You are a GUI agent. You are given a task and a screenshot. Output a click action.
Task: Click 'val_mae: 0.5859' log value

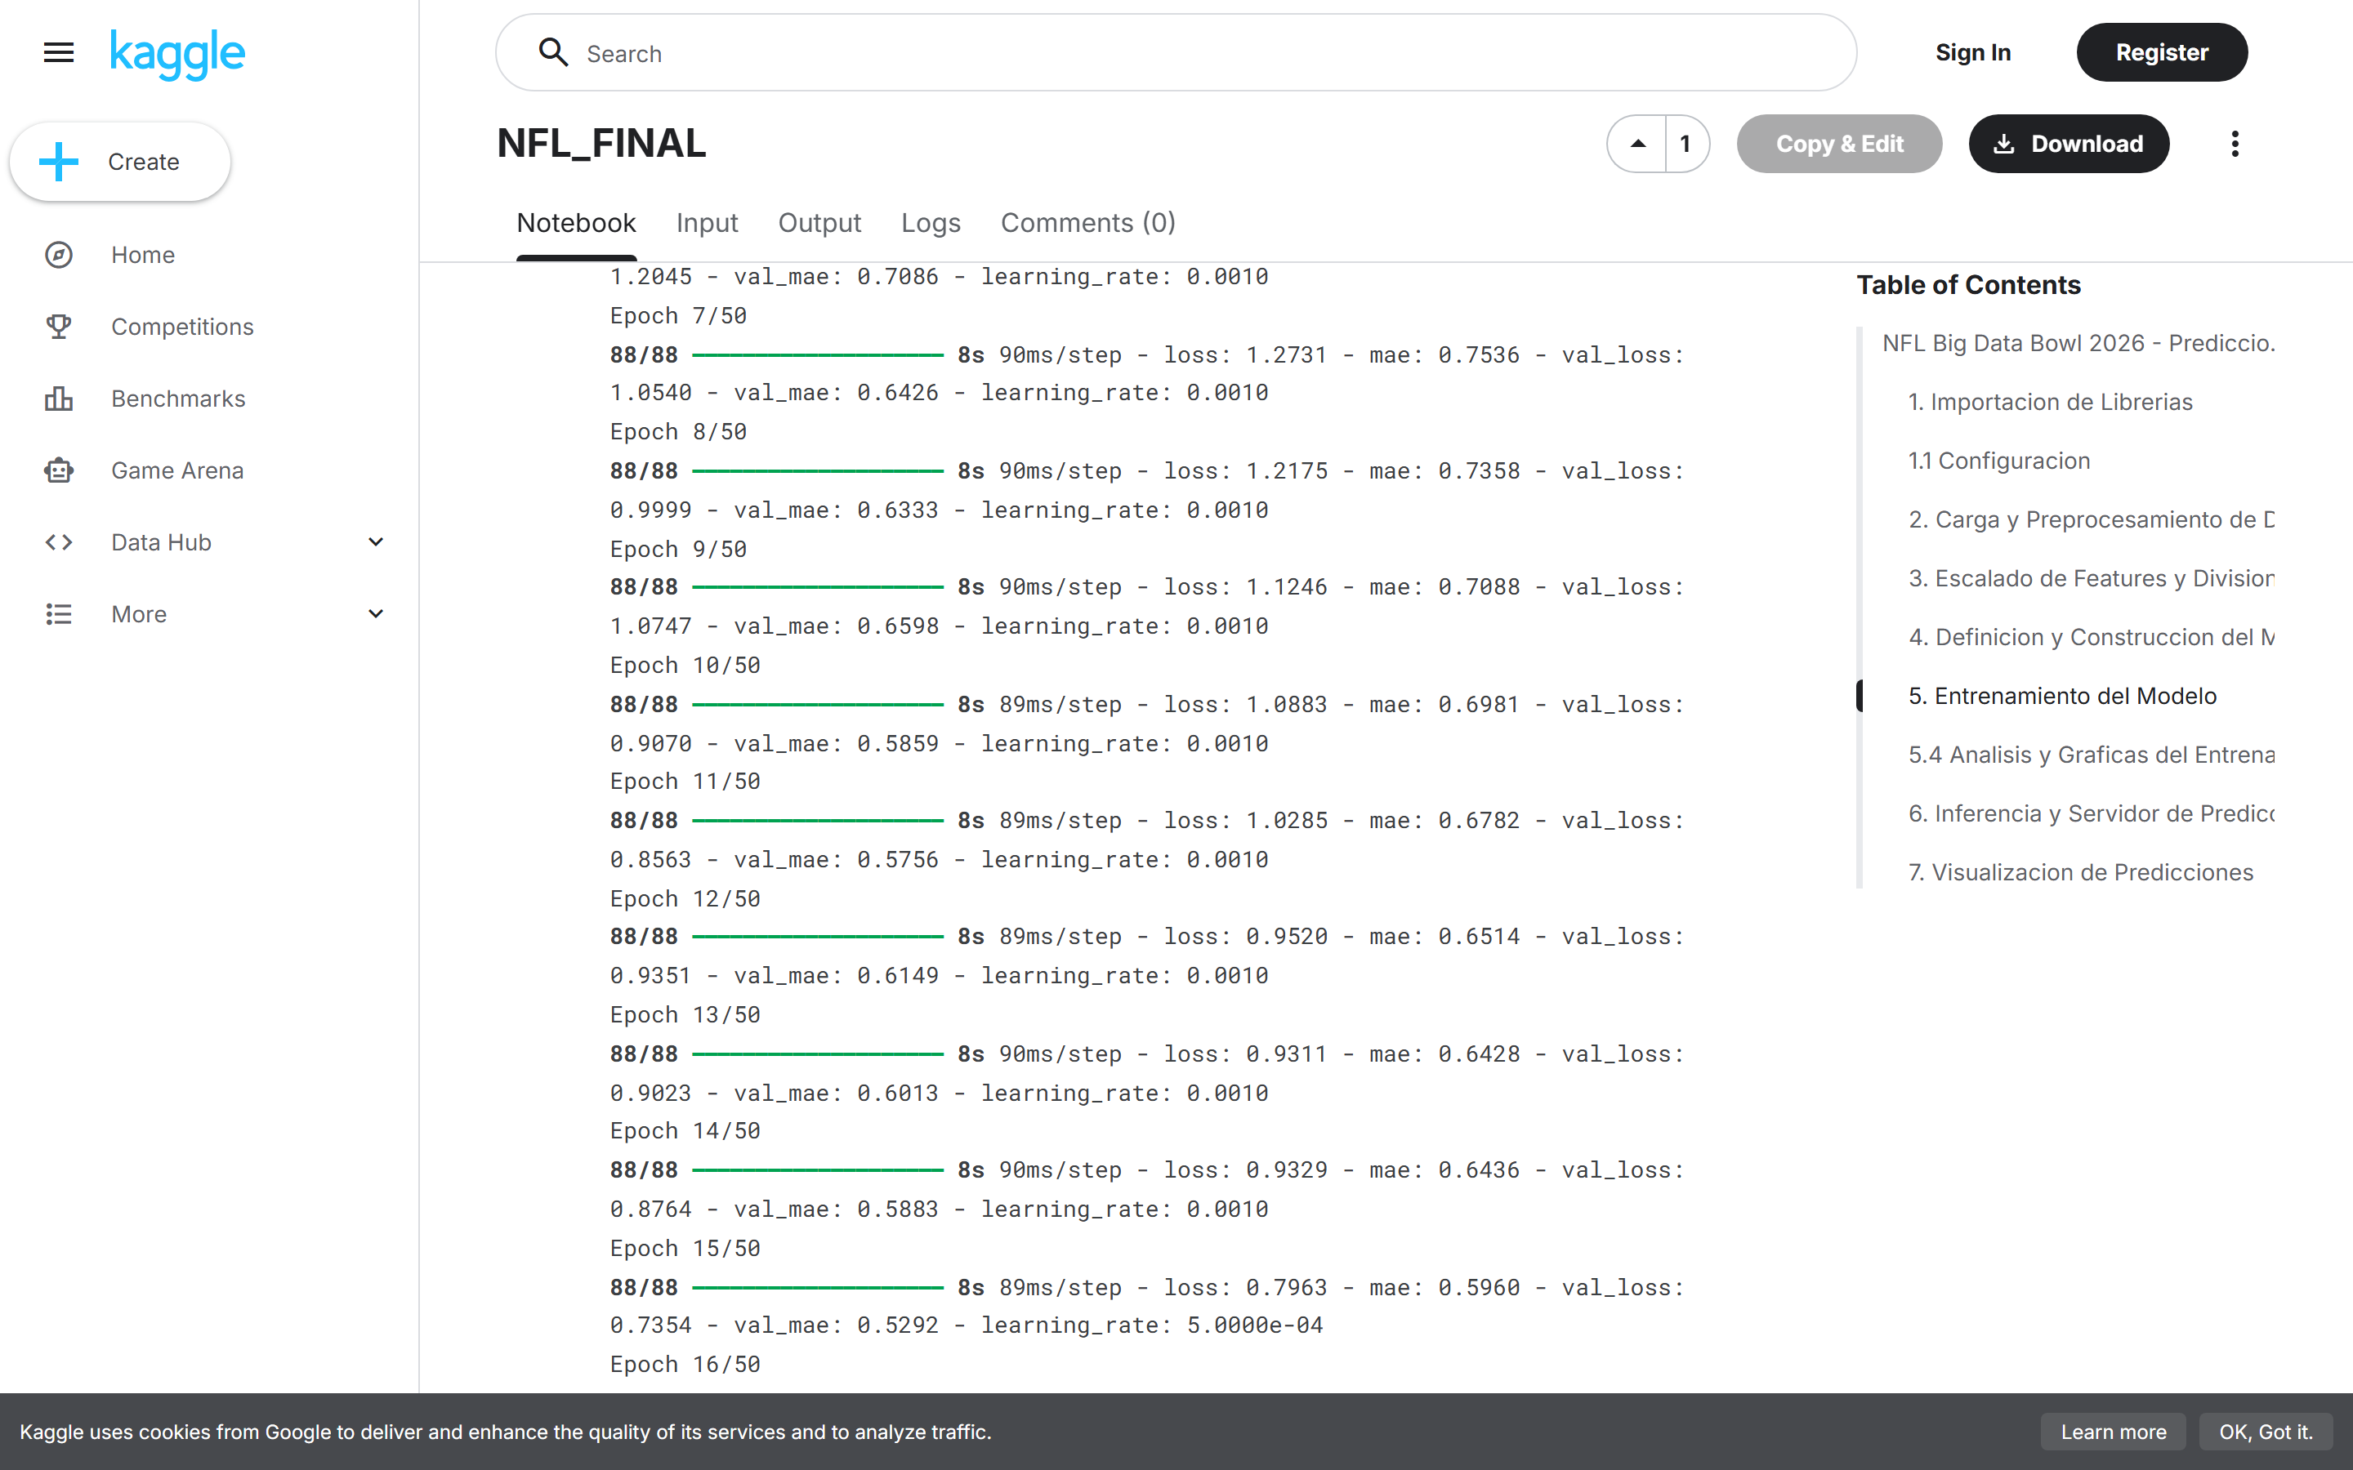pos(836,744)
